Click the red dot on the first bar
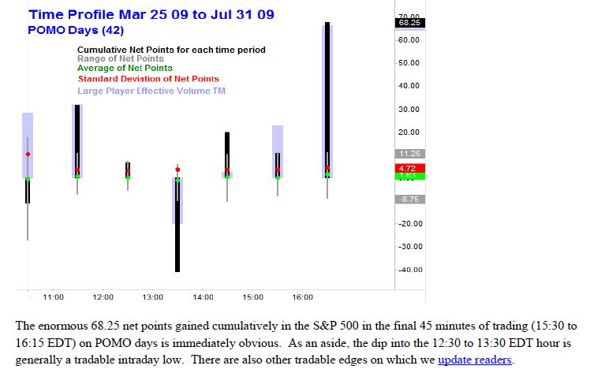 [x=28, y=154]
